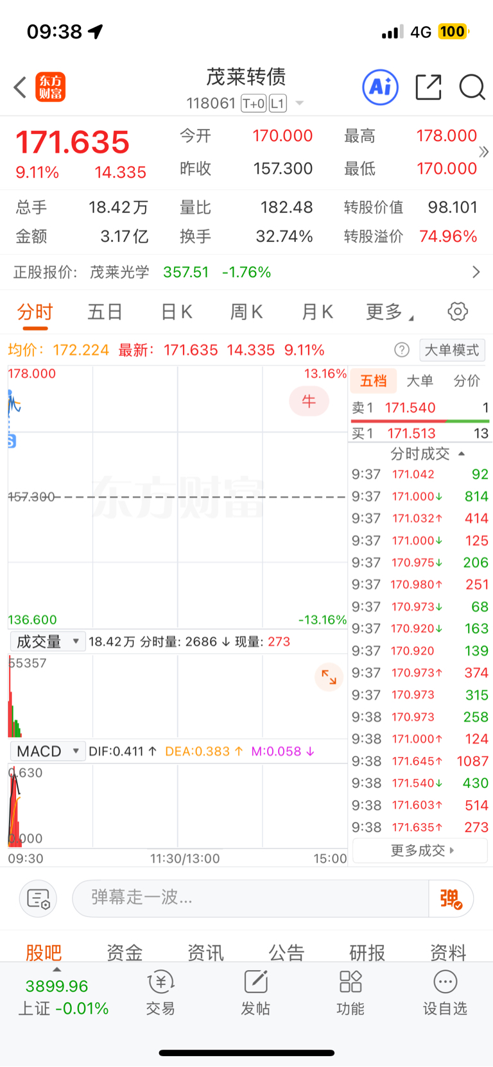493x1067 pixels.
Task: Open the MACD indicator dropdown
Action: (48, 751)
